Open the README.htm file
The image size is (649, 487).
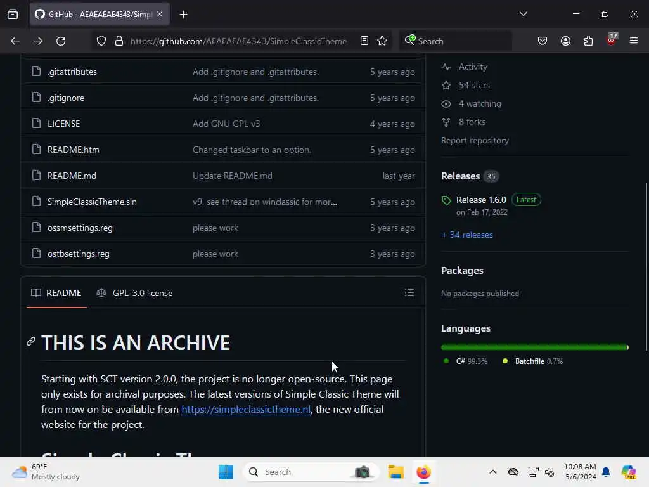point(74,150)
